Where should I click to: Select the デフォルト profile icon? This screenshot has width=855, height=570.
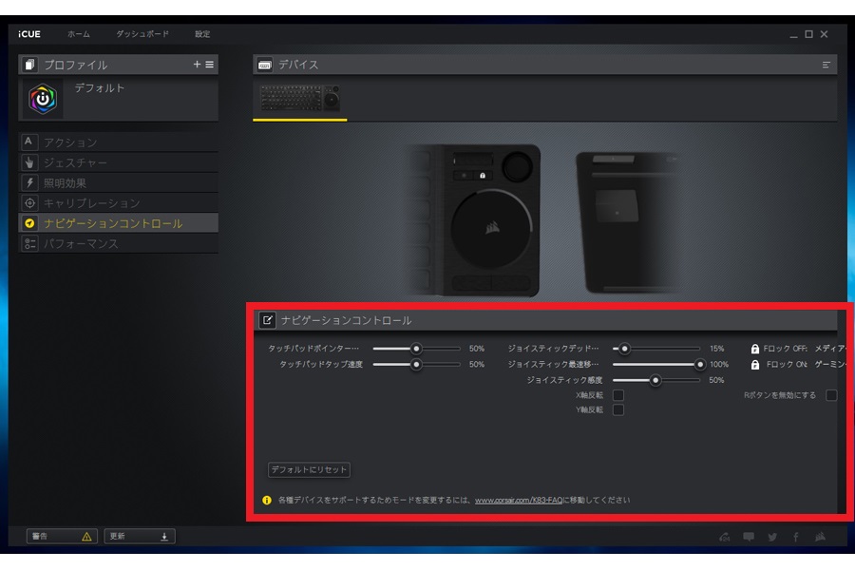(43, 99)
